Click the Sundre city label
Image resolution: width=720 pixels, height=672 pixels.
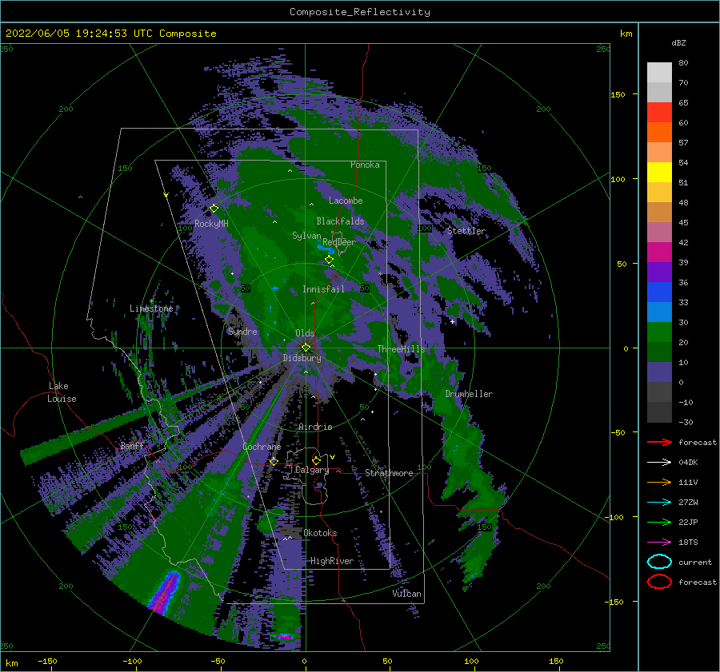(x=242, y=331)
